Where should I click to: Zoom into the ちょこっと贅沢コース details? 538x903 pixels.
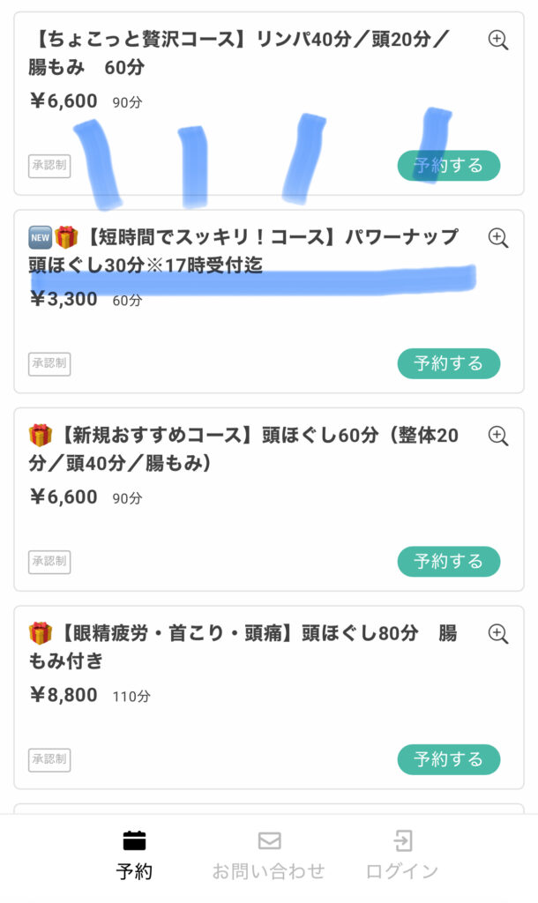pyautogui.click(x=498, y=40)
